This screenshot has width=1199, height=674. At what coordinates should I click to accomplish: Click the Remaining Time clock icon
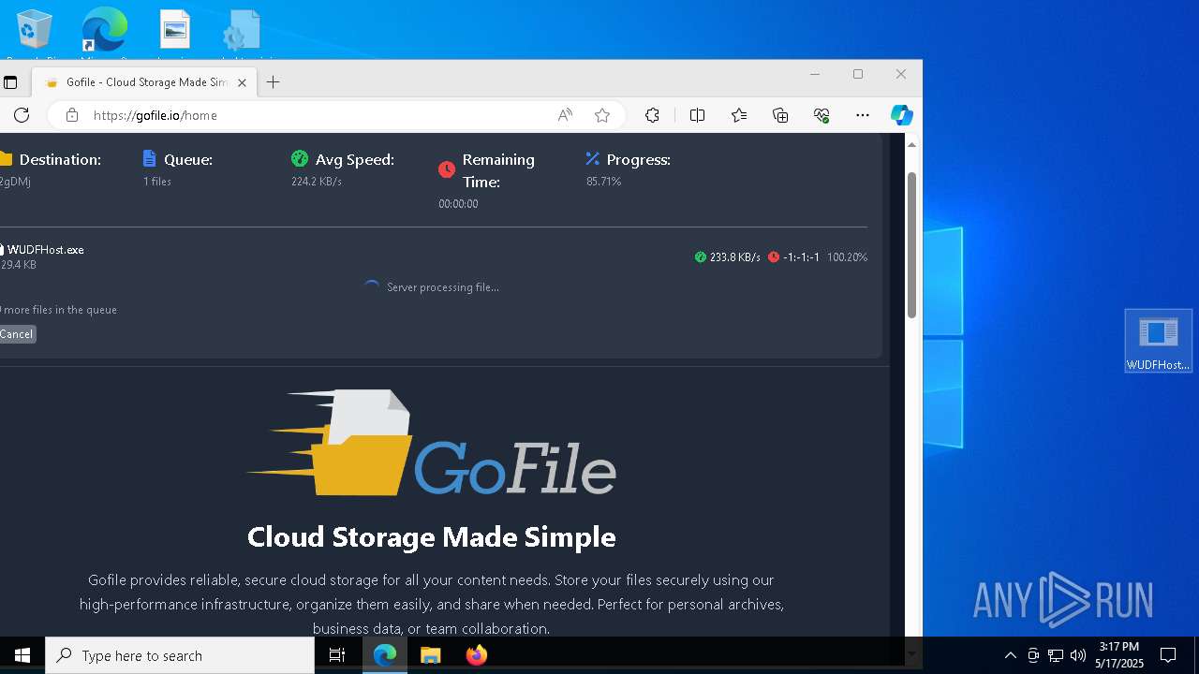click(447, 169)
